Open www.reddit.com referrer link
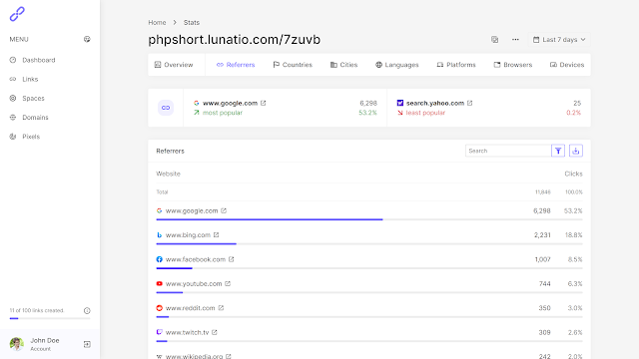 (x=190, y=308)
